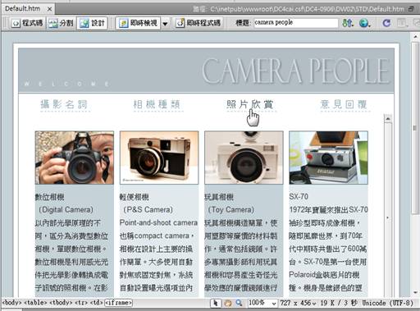The width and height of the screenshot is (420, 311).
Task: Click the 數位相機 heading text
Action: click(50, 197)
